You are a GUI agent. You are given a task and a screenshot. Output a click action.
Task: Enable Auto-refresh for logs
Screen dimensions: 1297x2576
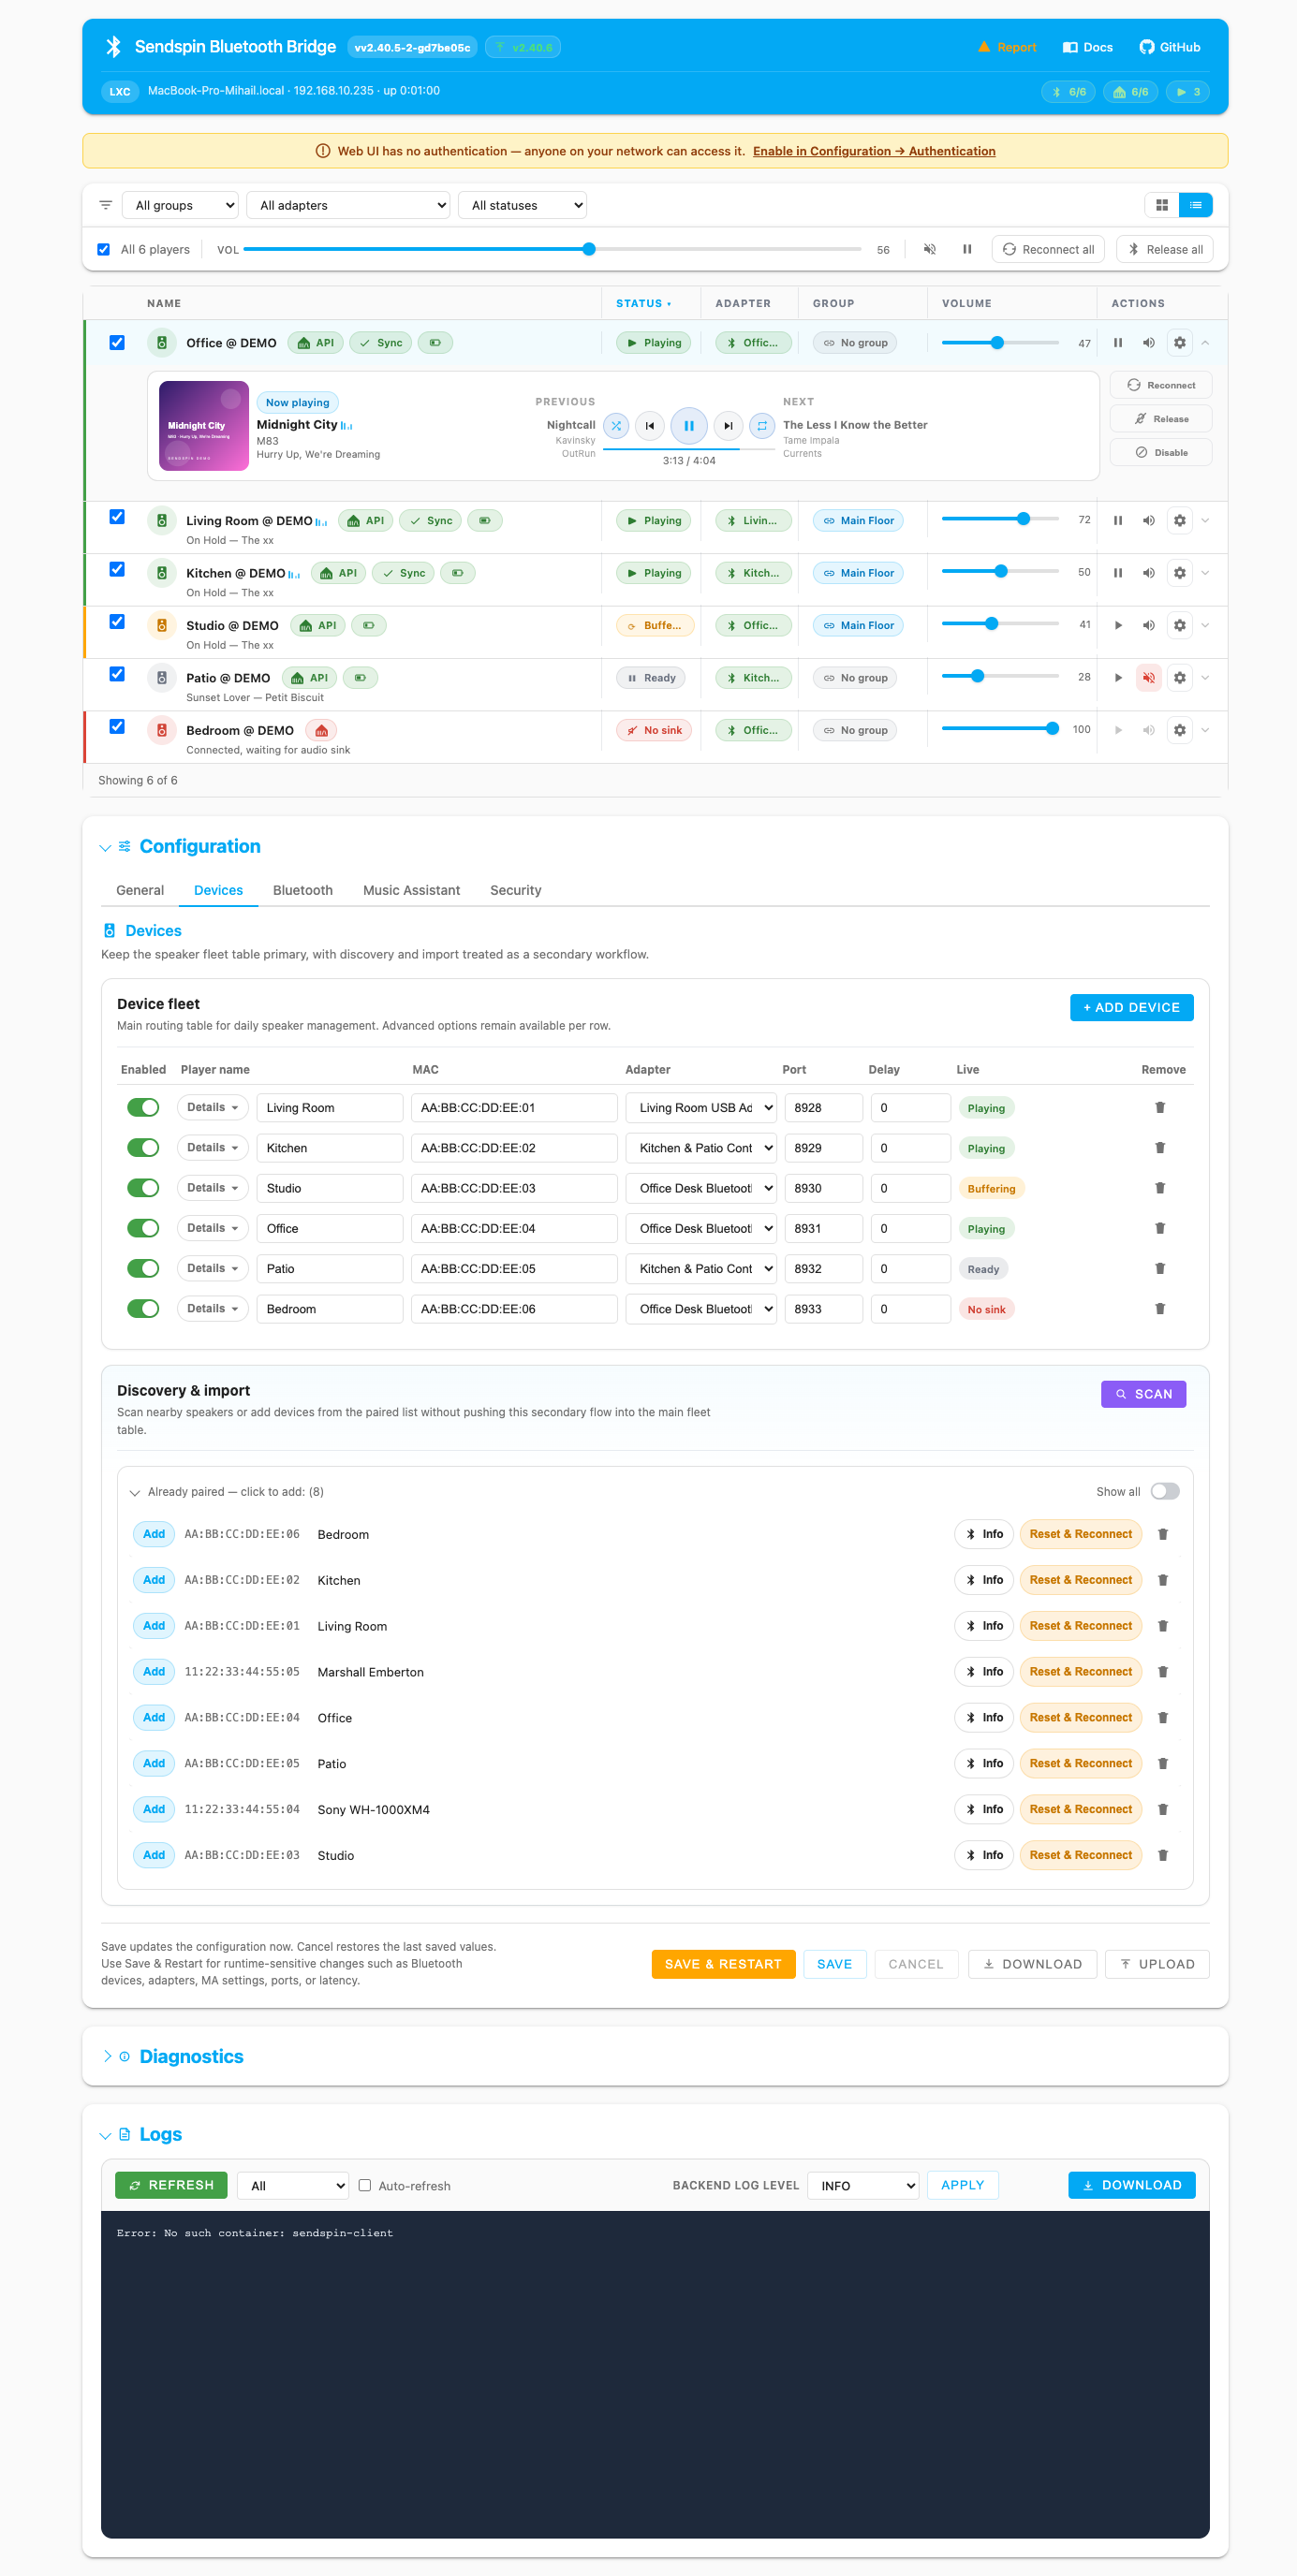(364, 2186)
